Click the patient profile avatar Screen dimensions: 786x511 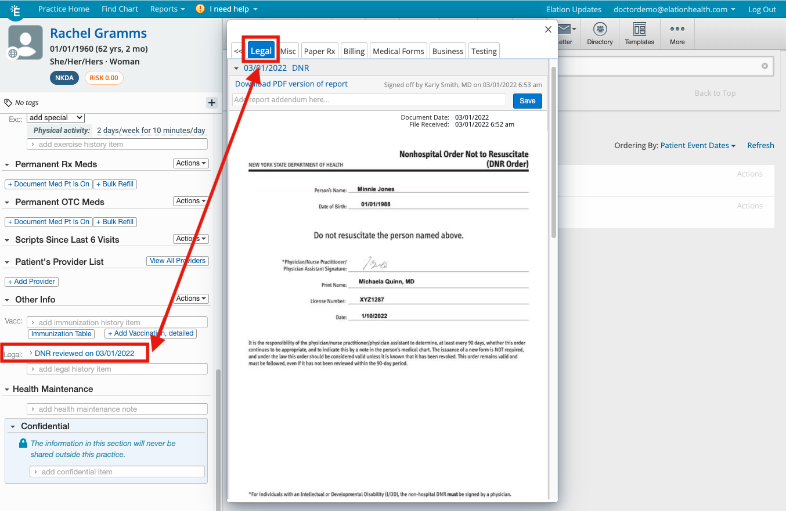[x=25, y=42]
